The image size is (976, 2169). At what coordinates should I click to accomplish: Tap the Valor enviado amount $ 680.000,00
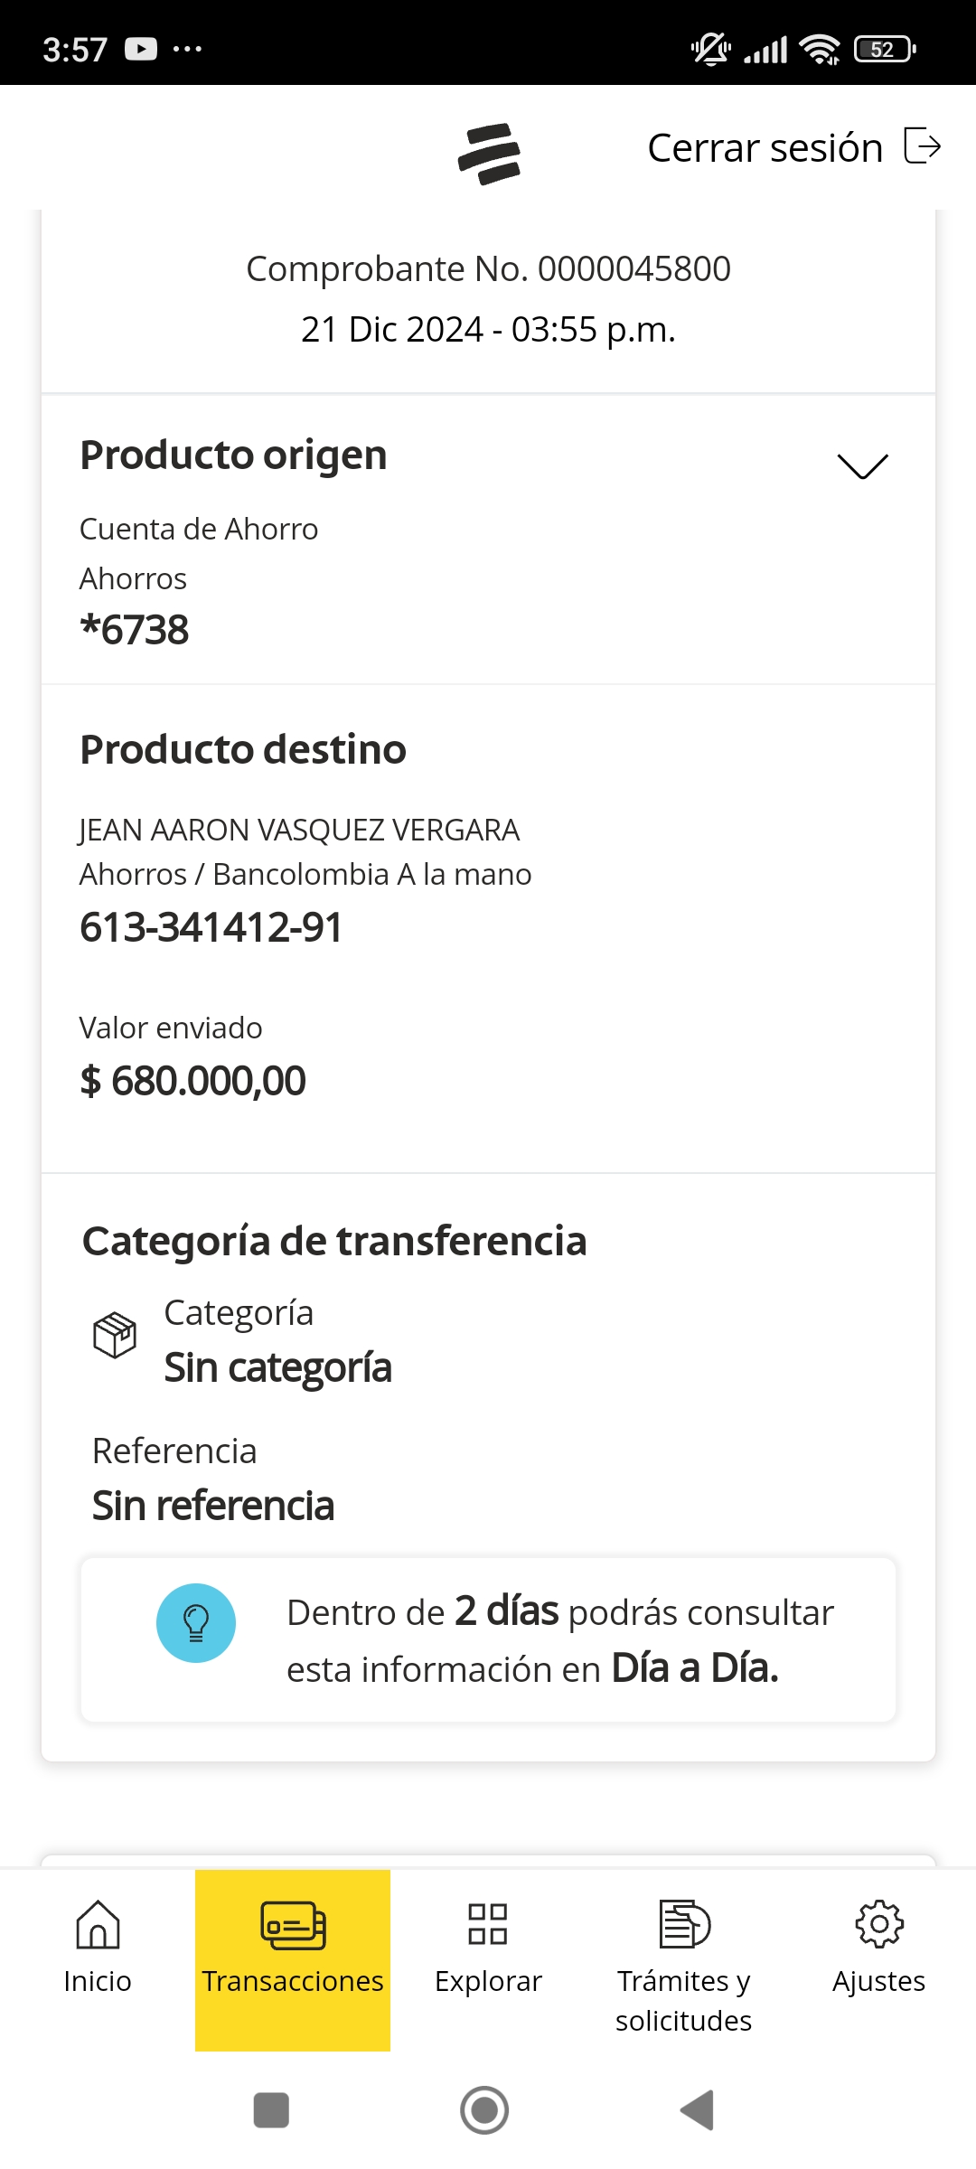point(193,1081)
